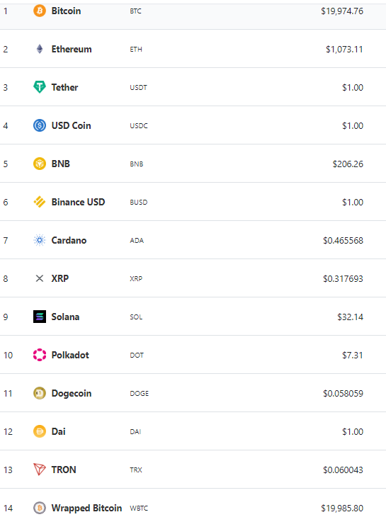Open the Polkadot name link
This screenshot has width=386, height=517.
pos(70,355)
